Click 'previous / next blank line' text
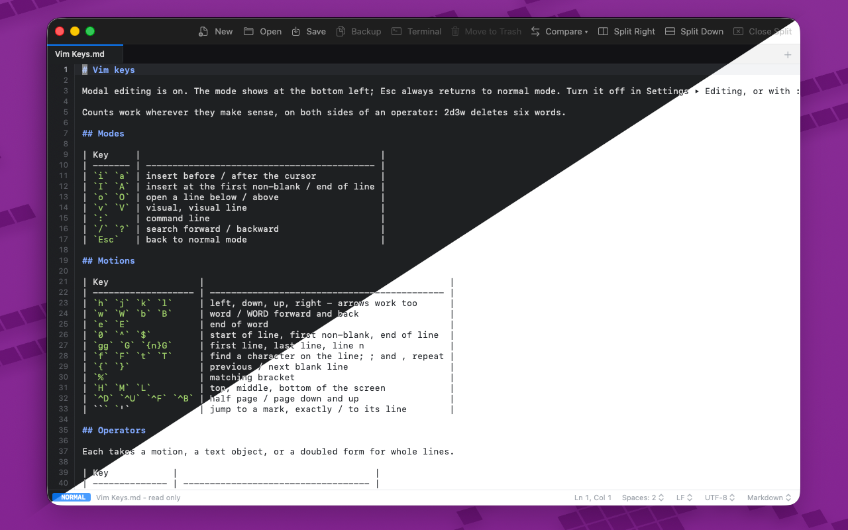Screen dimensions: 848x530 [279, 366]
